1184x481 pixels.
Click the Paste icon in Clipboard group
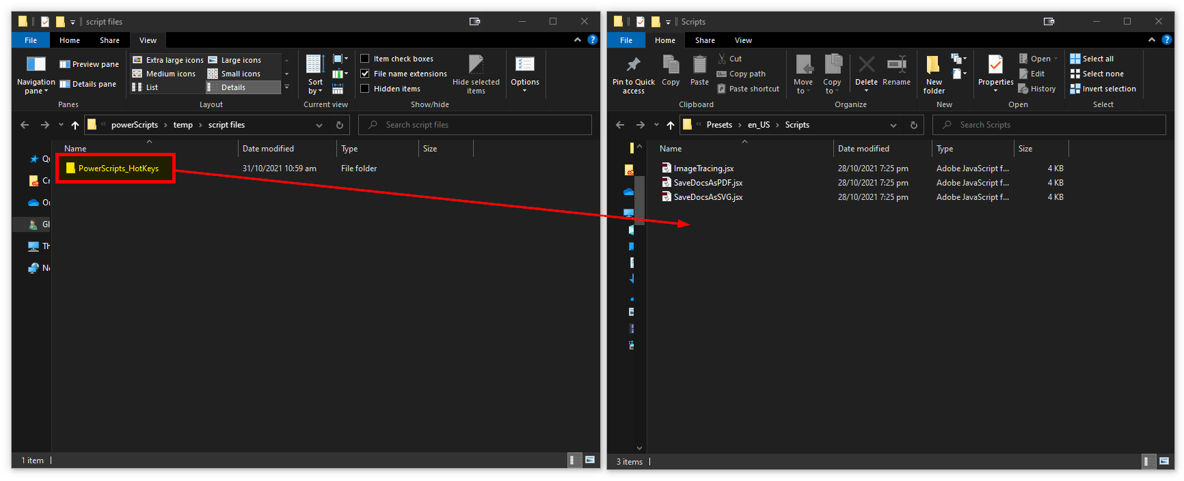699,65
